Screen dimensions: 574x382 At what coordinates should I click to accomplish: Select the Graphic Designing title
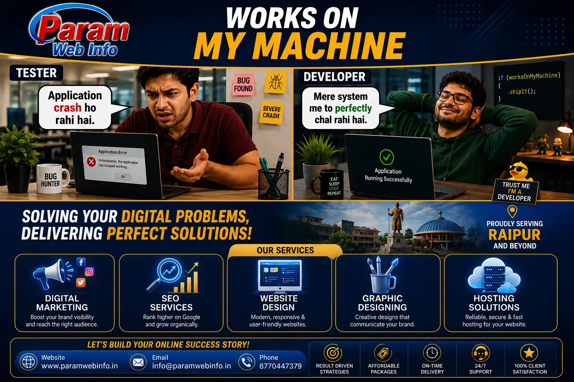382,303
